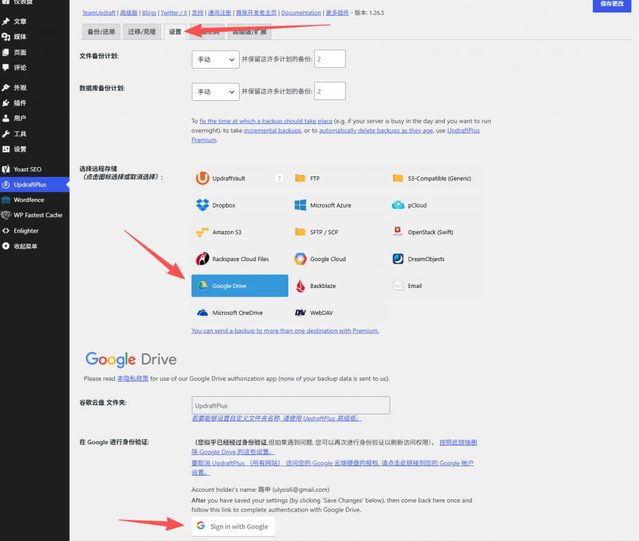Viewport: 639px width, 541px height.
Task: Choose Microsoft Azure storage icon
Action: tap(300, 205)
